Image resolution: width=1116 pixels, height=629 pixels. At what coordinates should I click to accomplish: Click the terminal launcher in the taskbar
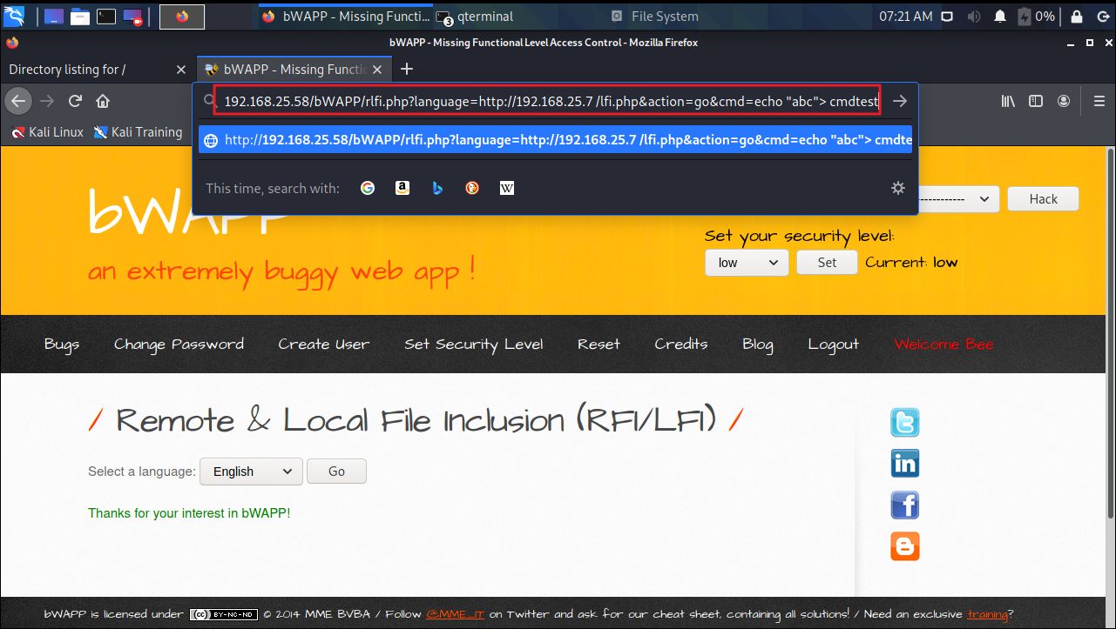pos(106,16)
